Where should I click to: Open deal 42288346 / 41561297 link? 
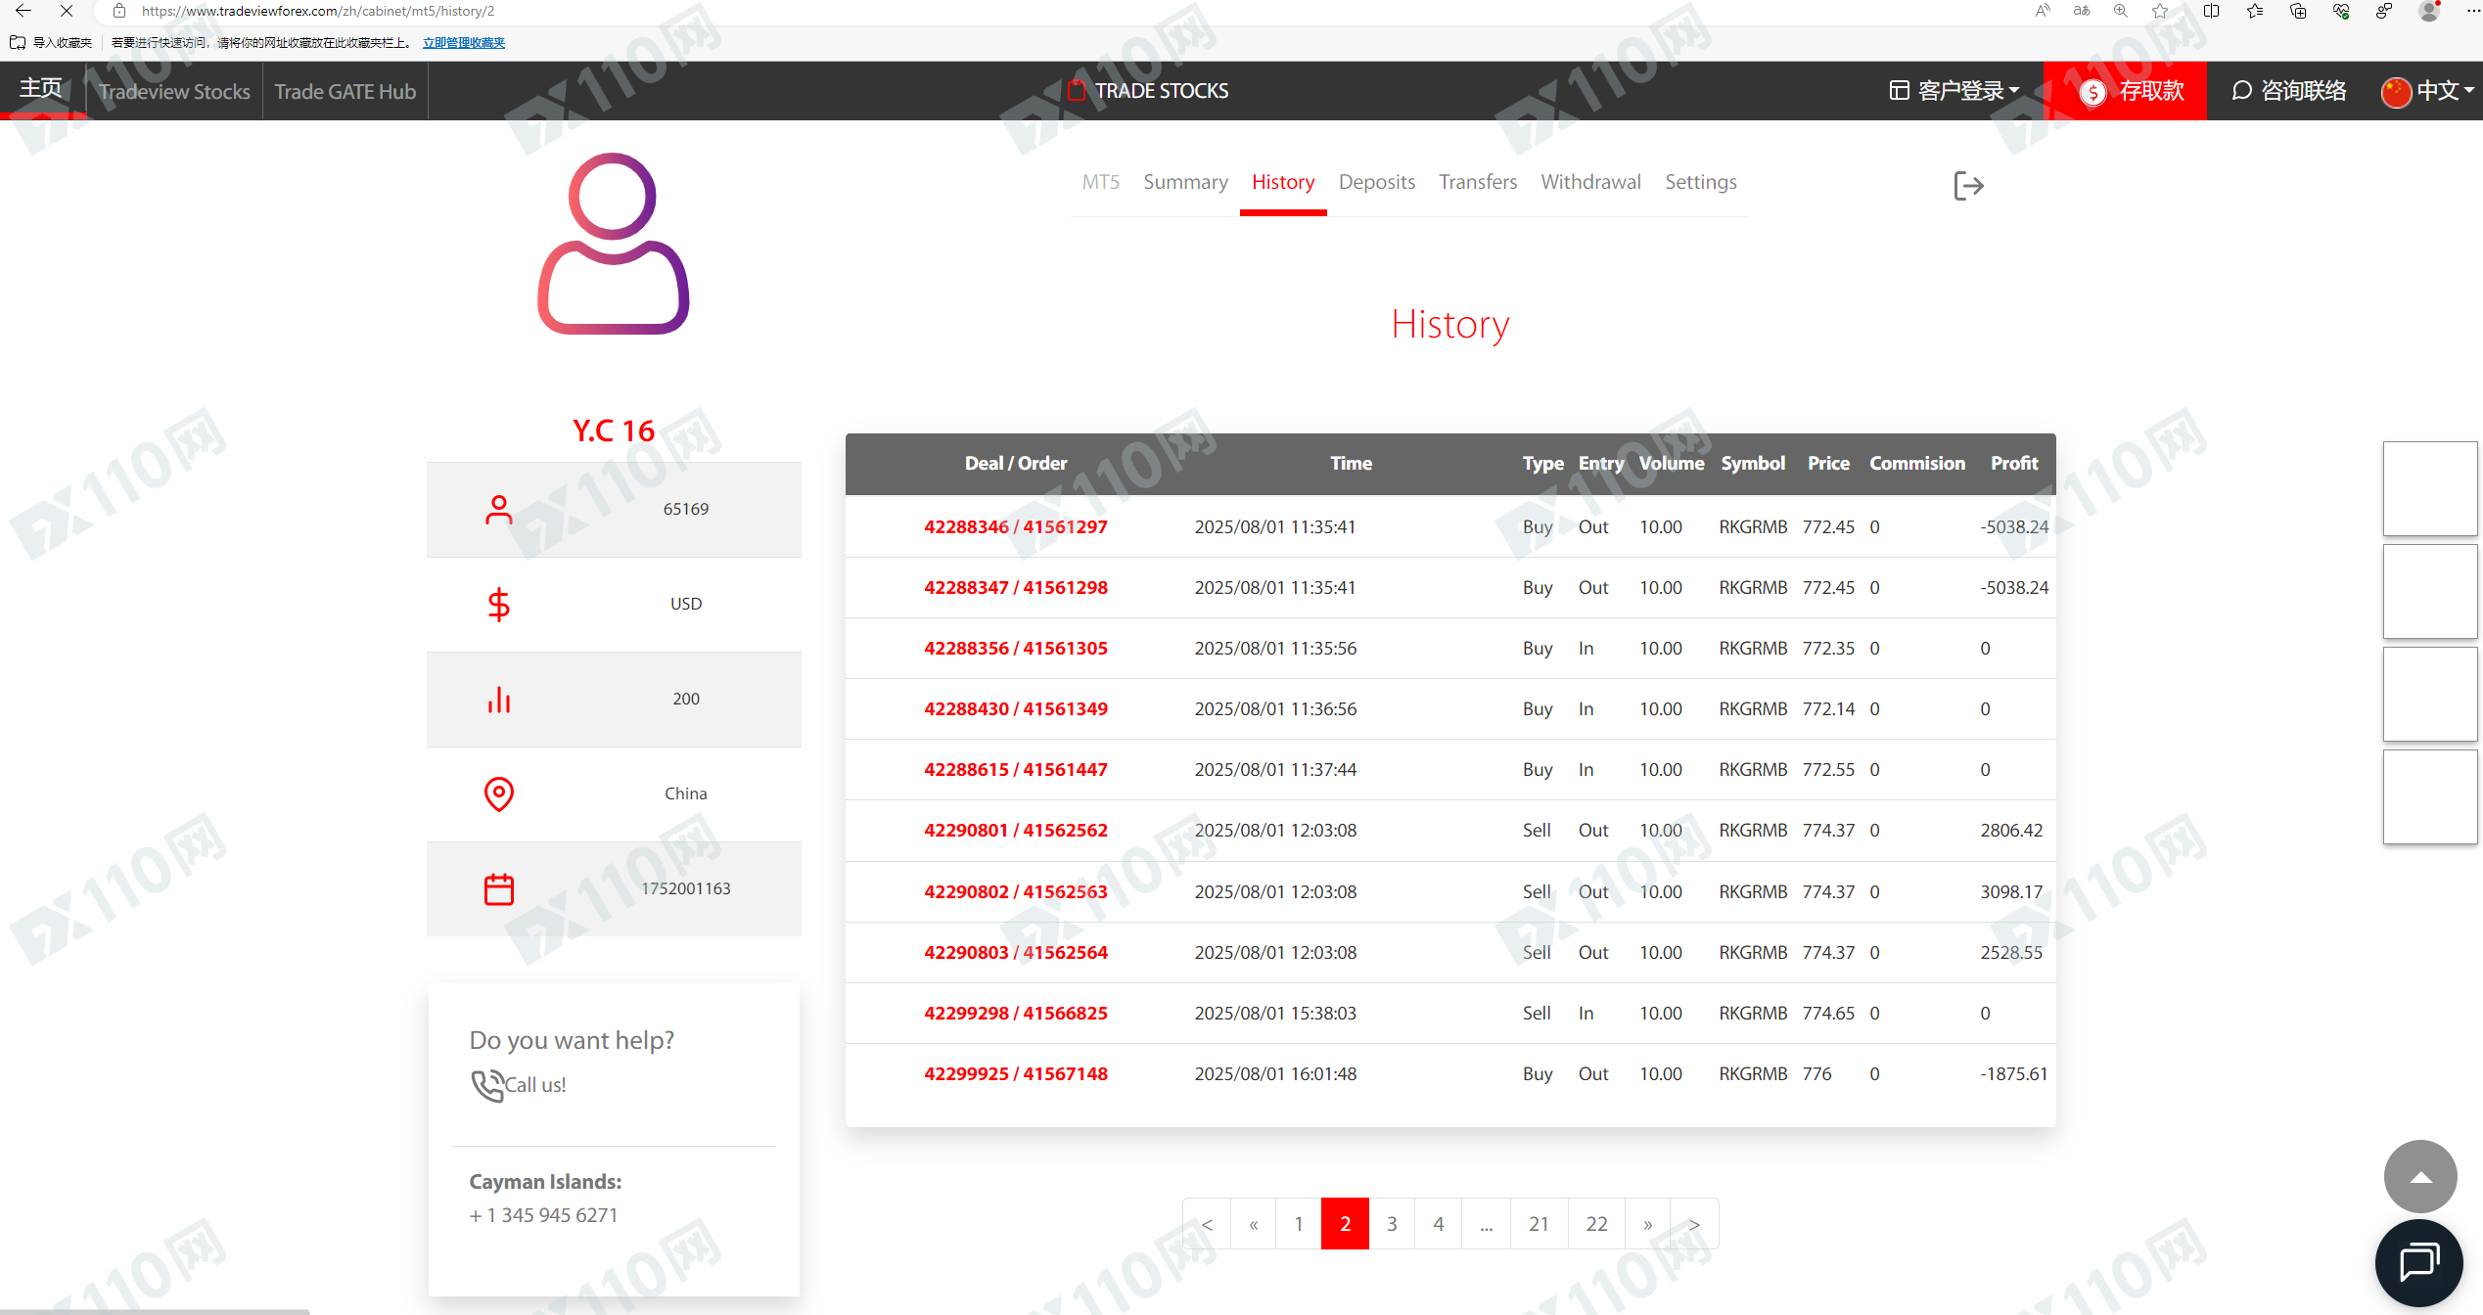[x=1015, y=526]
